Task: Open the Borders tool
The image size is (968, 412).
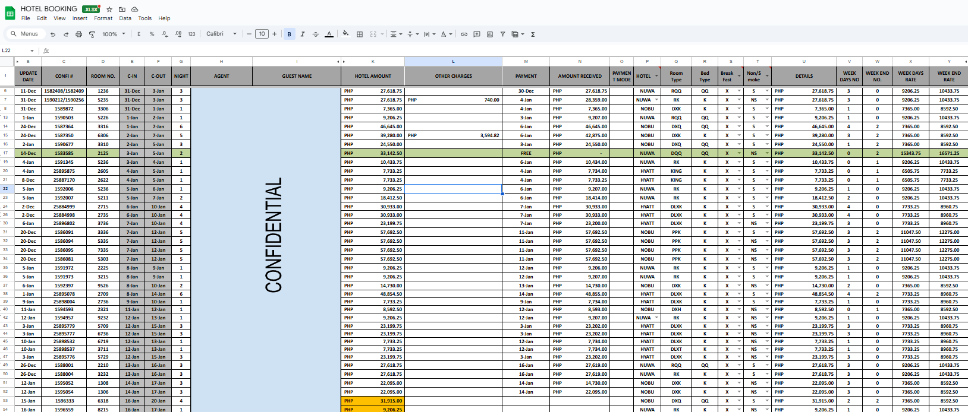Action: 360,34
